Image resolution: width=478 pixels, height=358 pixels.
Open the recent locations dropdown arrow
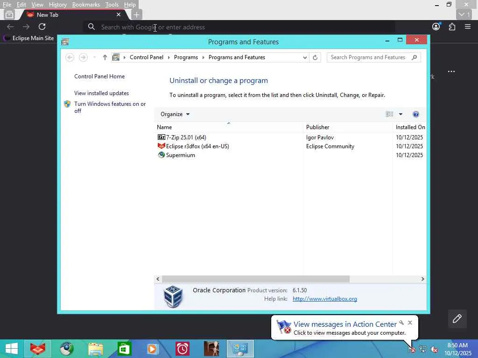pos(94,57)
